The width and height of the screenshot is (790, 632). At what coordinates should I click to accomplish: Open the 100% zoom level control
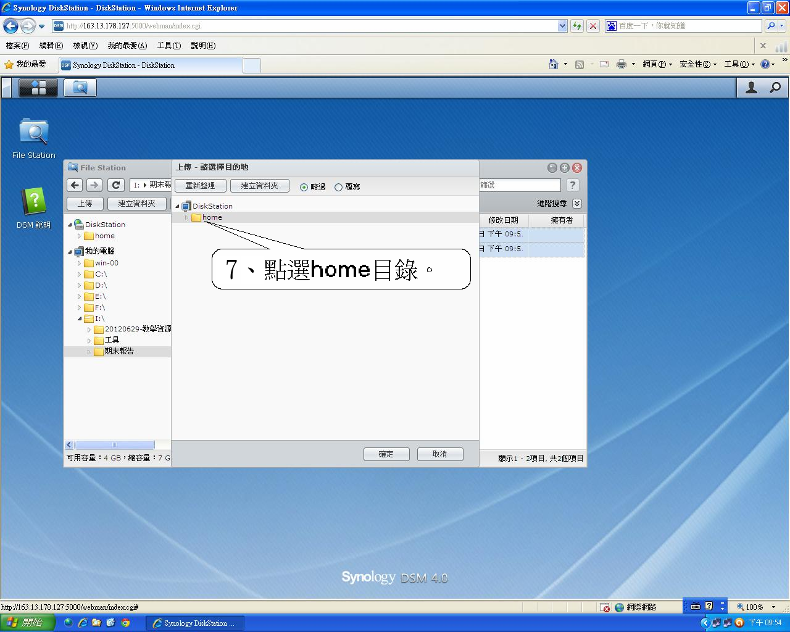pos(755,607)
